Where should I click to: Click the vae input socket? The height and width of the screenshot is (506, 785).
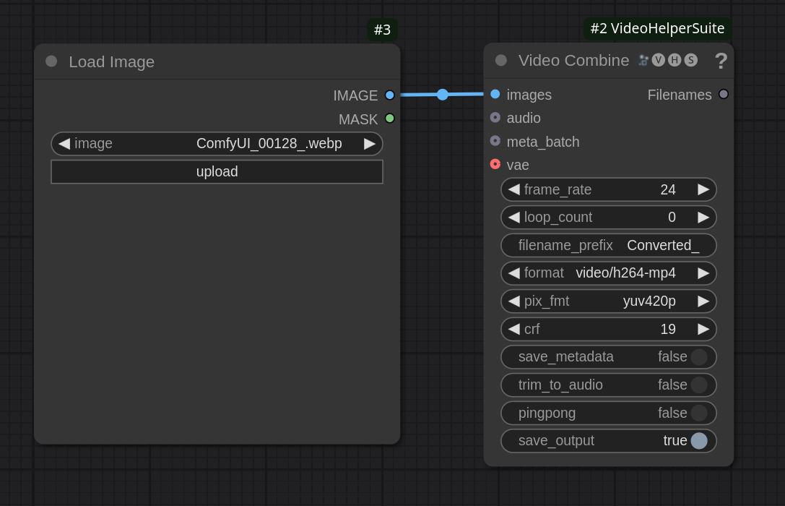point(495,164)
